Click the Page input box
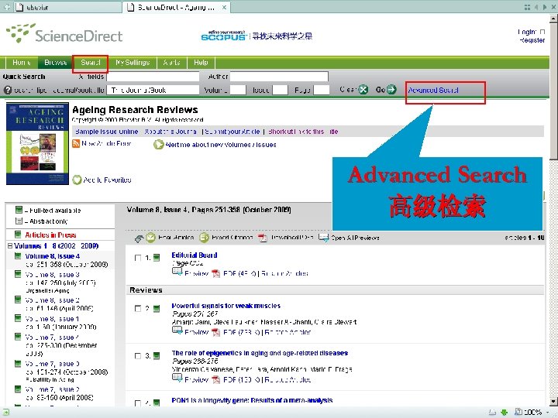558x418 pixels. (x=322, y=90)
